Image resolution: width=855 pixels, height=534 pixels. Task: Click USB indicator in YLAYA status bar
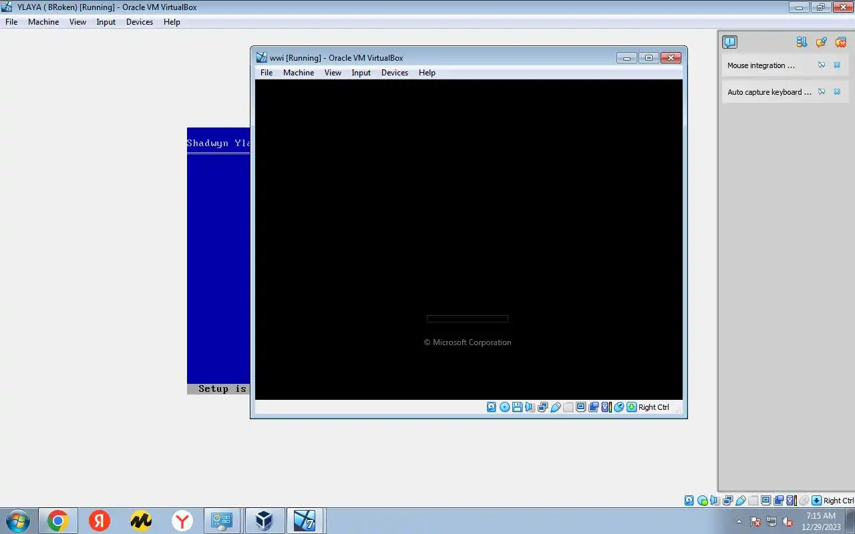point(741,501)
